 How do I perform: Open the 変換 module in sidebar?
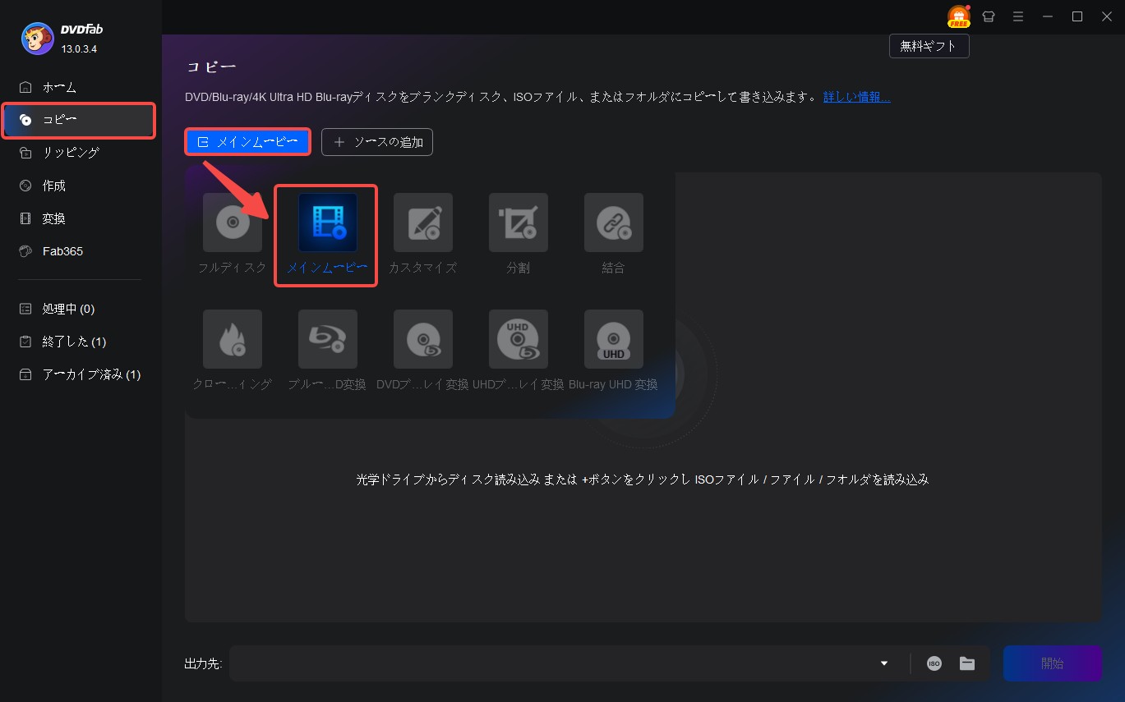[x=81, y=218]
